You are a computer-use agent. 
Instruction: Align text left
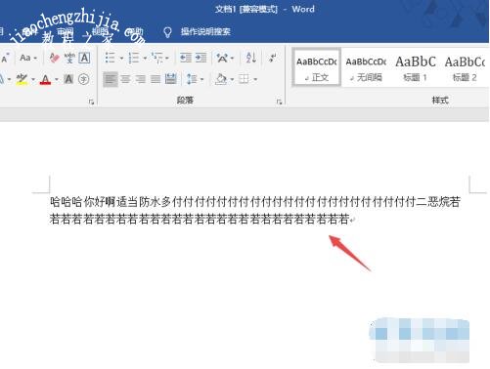111,79
